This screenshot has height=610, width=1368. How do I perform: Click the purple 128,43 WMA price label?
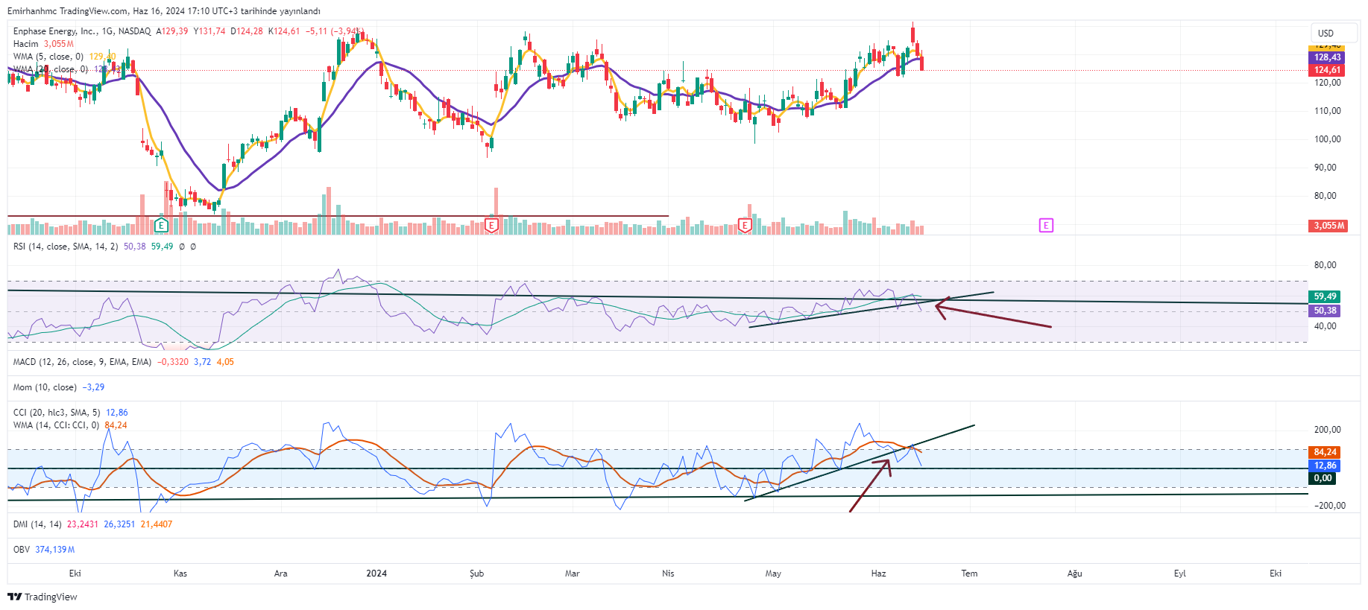pyautogui.click(x=1327, y=57)
